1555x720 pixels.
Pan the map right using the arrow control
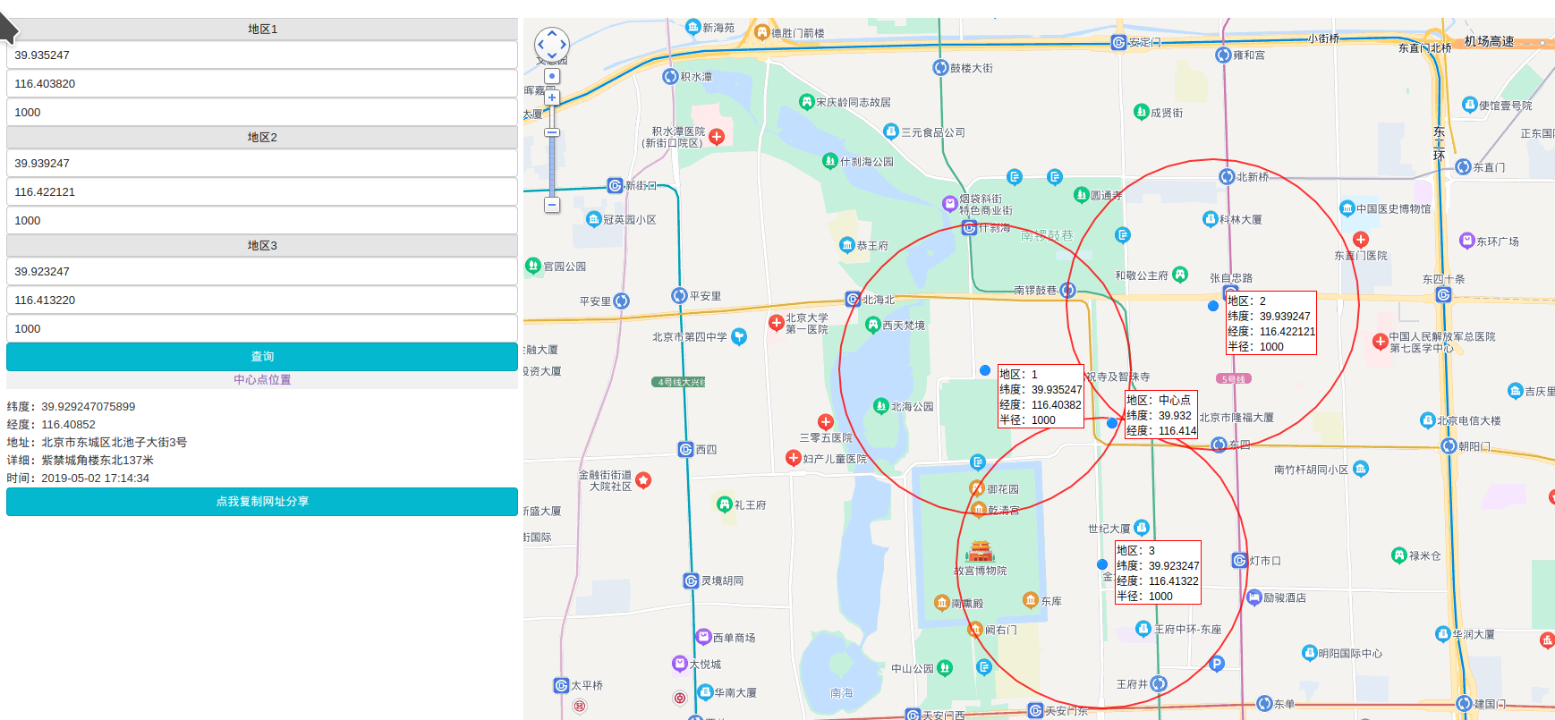point(564,44)
